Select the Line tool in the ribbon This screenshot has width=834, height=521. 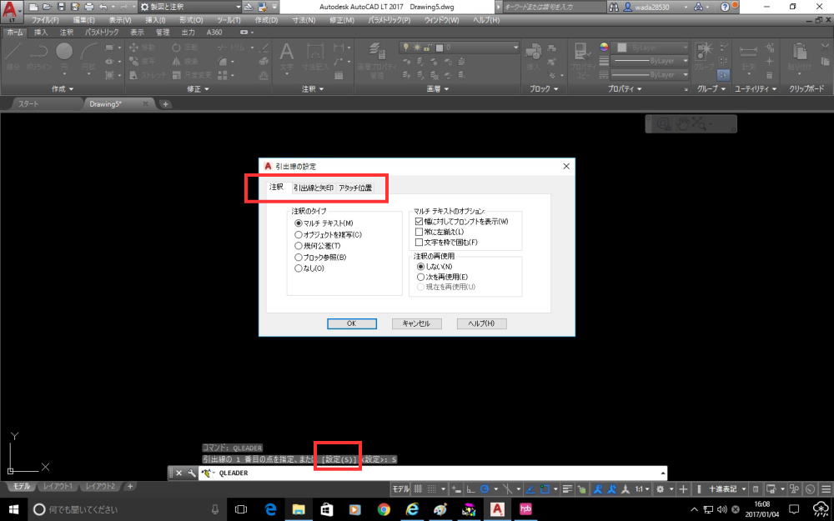coord(13,52)
